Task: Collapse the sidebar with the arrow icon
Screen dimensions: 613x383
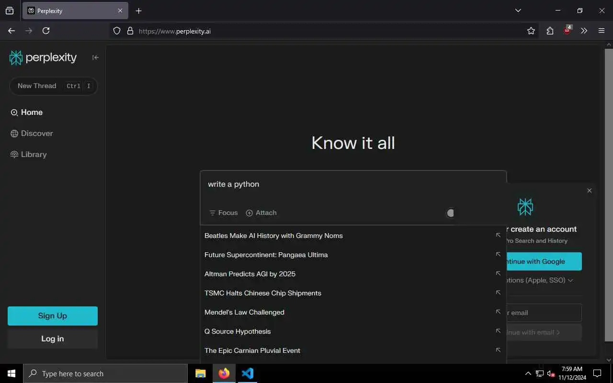Action: (95, 57)
